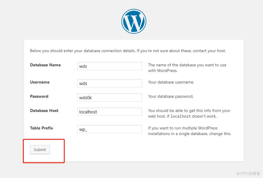Click into the Password input field
The width and height of the screenshot is (263, 178).
pos(110,97)
